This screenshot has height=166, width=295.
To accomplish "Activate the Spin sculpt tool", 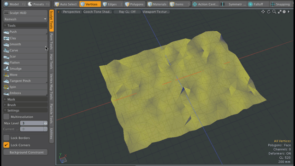I will (25, 87).
